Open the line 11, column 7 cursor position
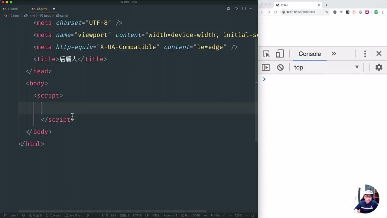 pyautogui.click(x=109, y=215)
